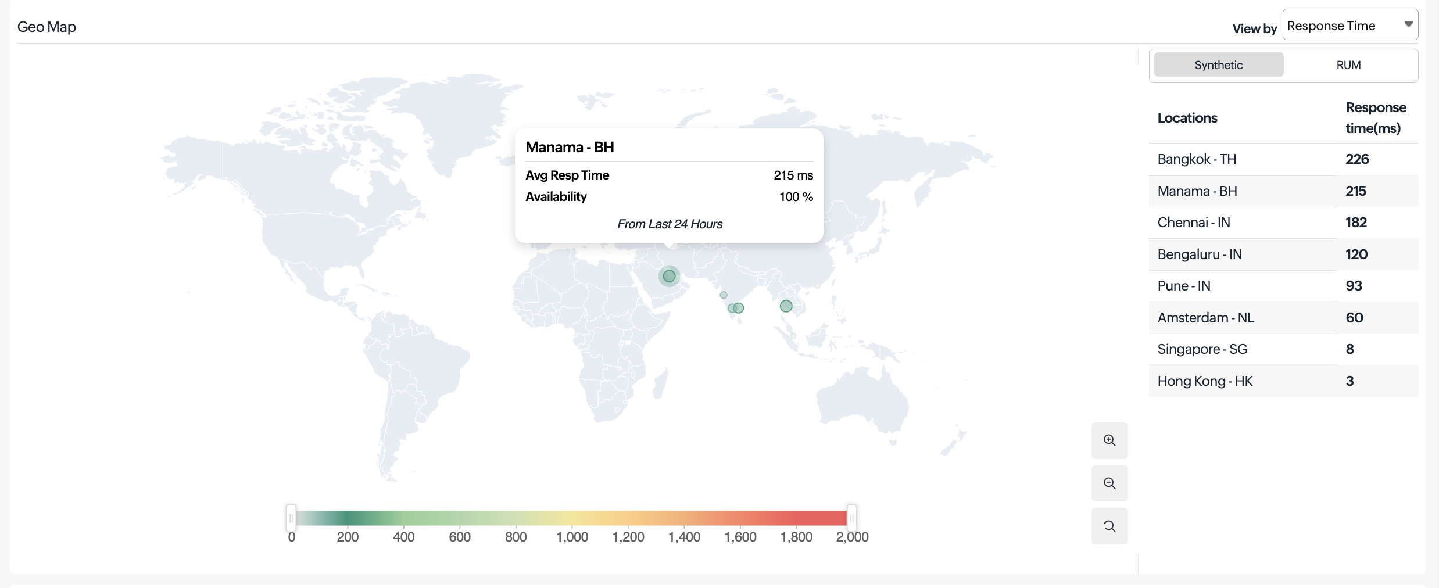Select the Bengaluru - IN location row

1283,254
